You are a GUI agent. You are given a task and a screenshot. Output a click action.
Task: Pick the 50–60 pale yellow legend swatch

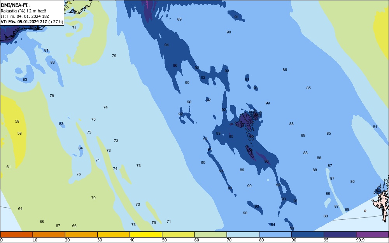(x=178, y=234)
